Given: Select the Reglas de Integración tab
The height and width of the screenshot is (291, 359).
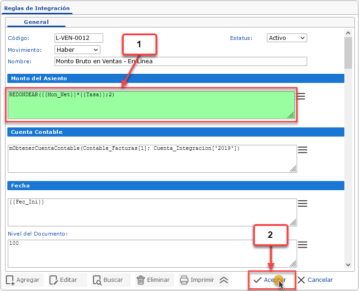Looking at the screenshot, I should tap(37, 8).
